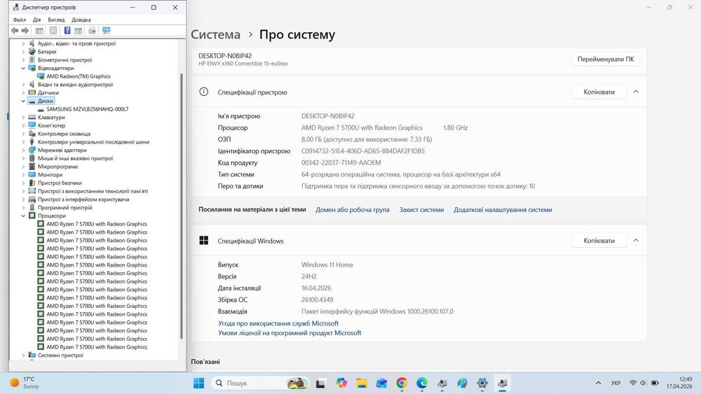Open File Explorer from taskbar
The height and width of the screenshot is (394, 701).
362,383
